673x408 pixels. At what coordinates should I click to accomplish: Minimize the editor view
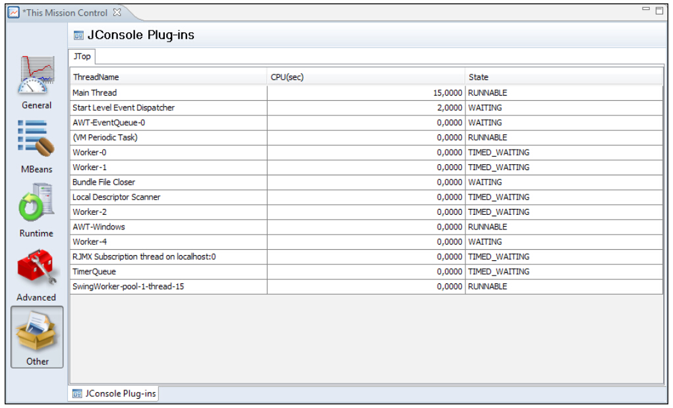coord(646,9)
